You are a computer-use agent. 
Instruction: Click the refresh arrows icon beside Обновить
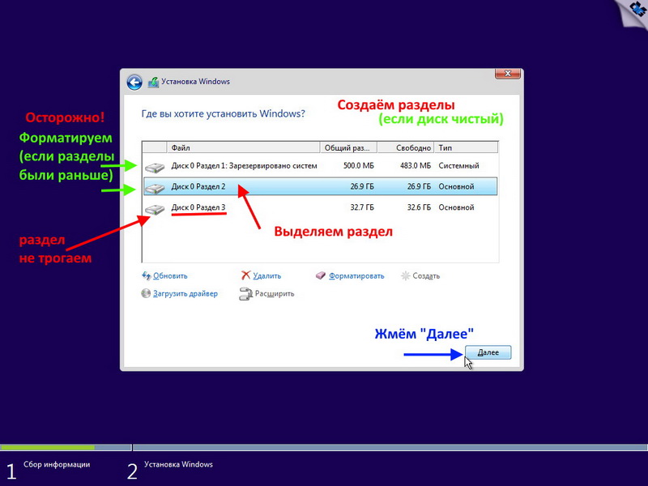pos(147,275)
